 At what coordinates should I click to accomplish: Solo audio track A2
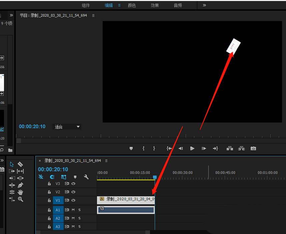click(x=79, y=218)
